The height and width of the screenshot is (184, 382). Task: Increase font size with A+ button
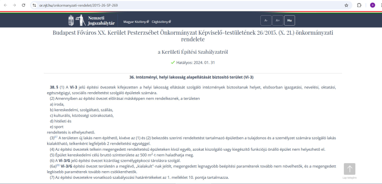tap(277, 20)
